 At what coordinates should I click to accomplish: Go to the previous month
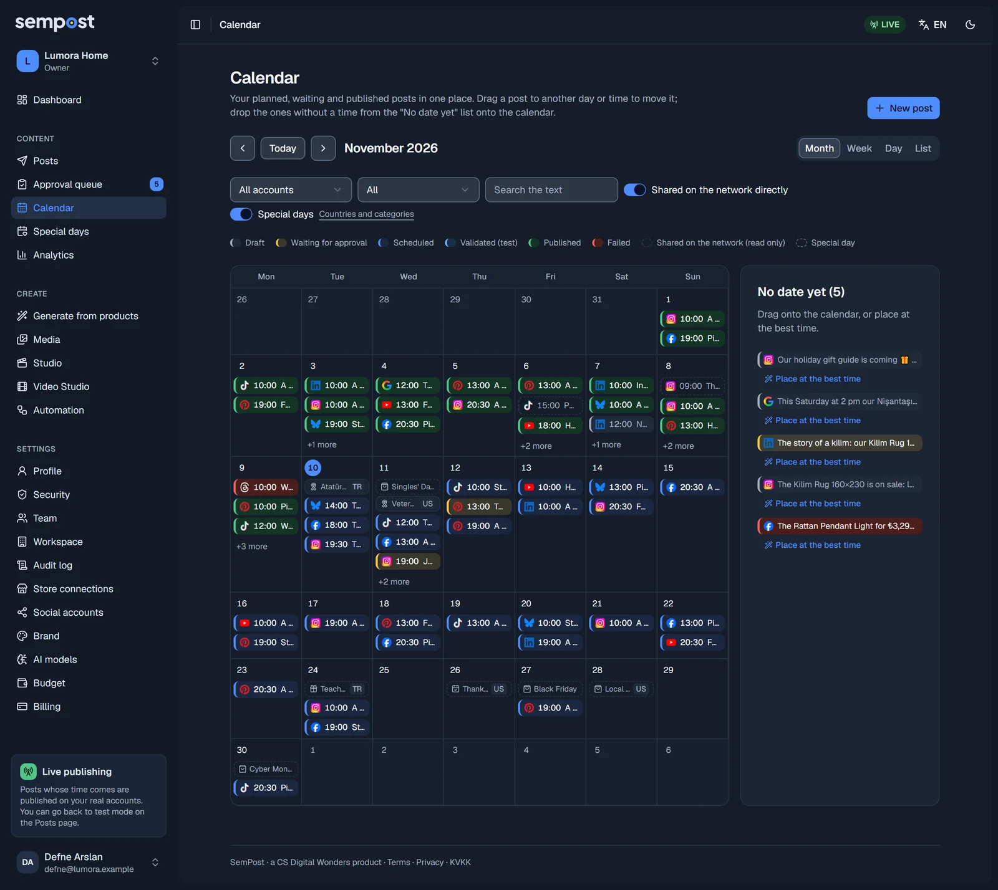(243, 148)
